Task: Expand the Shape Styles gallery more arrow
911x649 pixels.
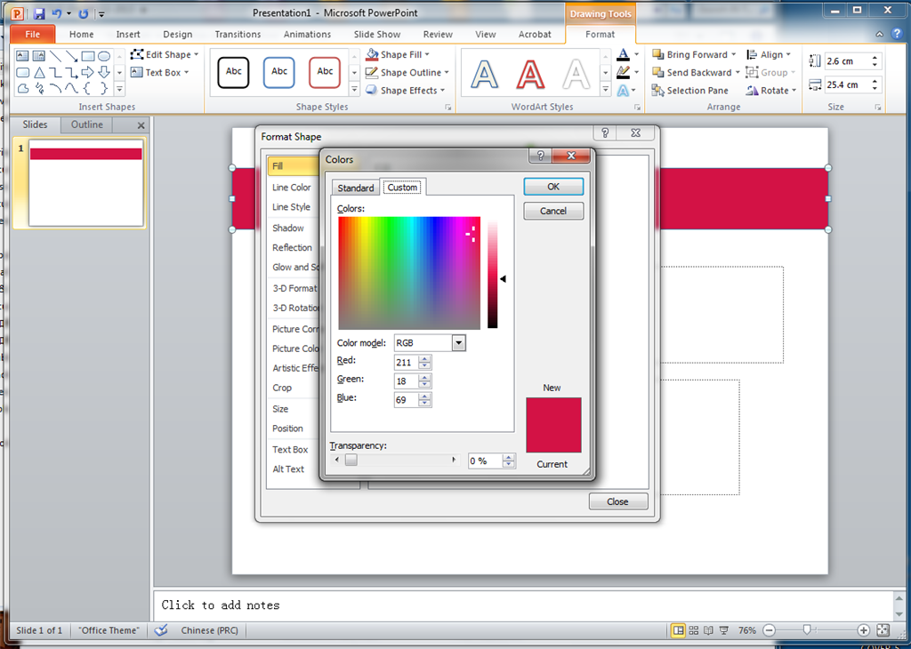Action: [354, 90]
